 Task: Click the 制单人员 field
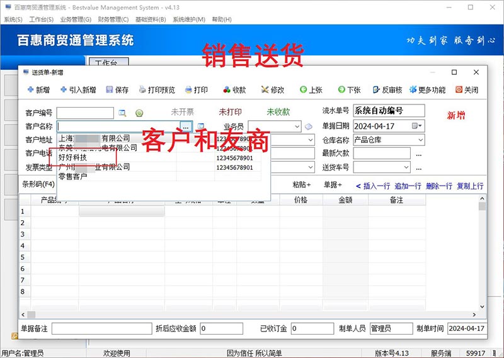(x=391, y=328)
